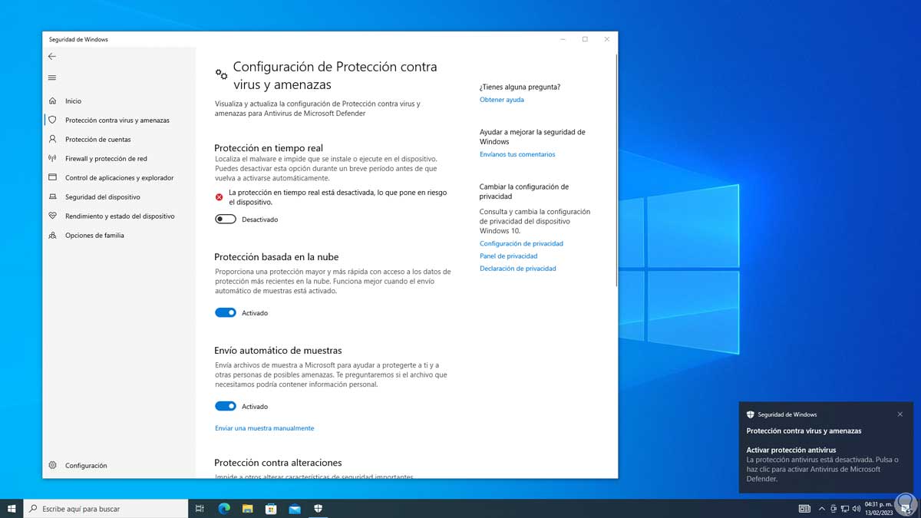Open Configuración de privacidad link
This screenshot has width=921, height=518.
coord(521,243)
